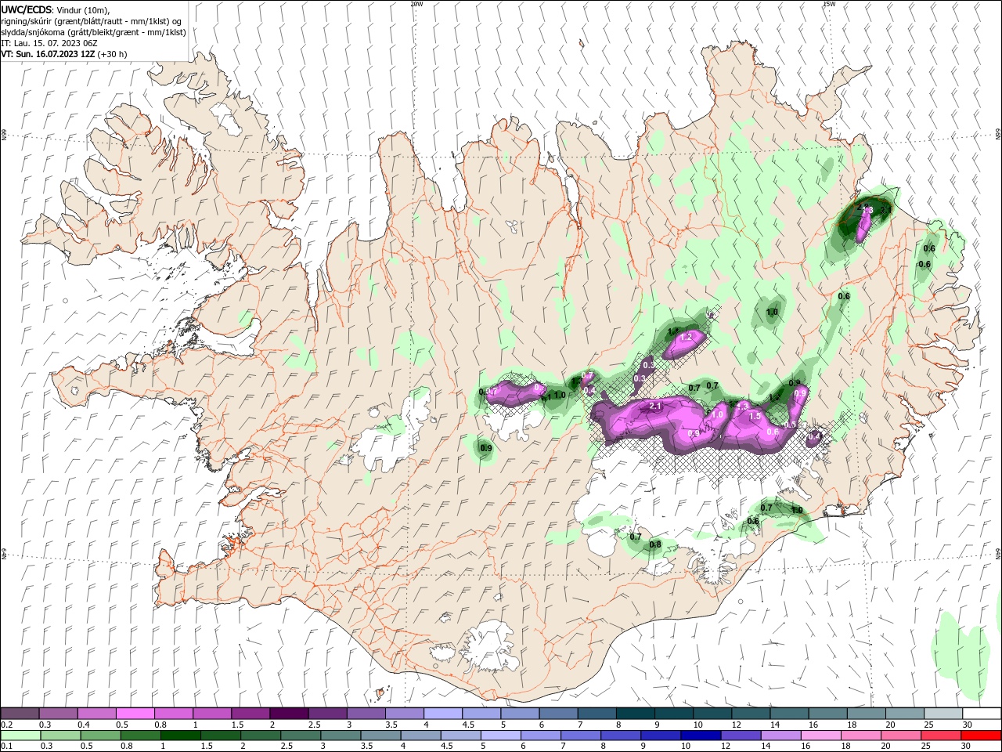Image resolution: width=1002 pixels, height=752 pixels.
Task: Click the 30 label in the bottom legend row
Action: [x=964, y=747]
